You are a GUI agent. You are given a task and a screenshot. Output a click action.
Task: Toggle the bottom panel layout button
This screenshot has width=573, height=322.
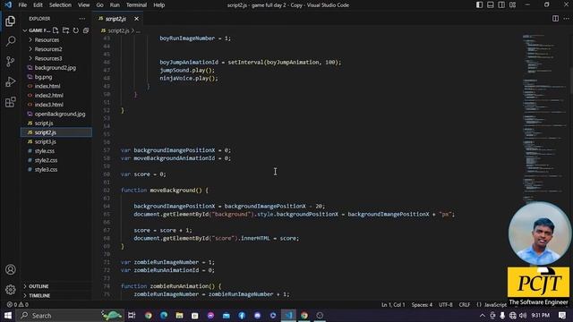click(x=491, y=5)
